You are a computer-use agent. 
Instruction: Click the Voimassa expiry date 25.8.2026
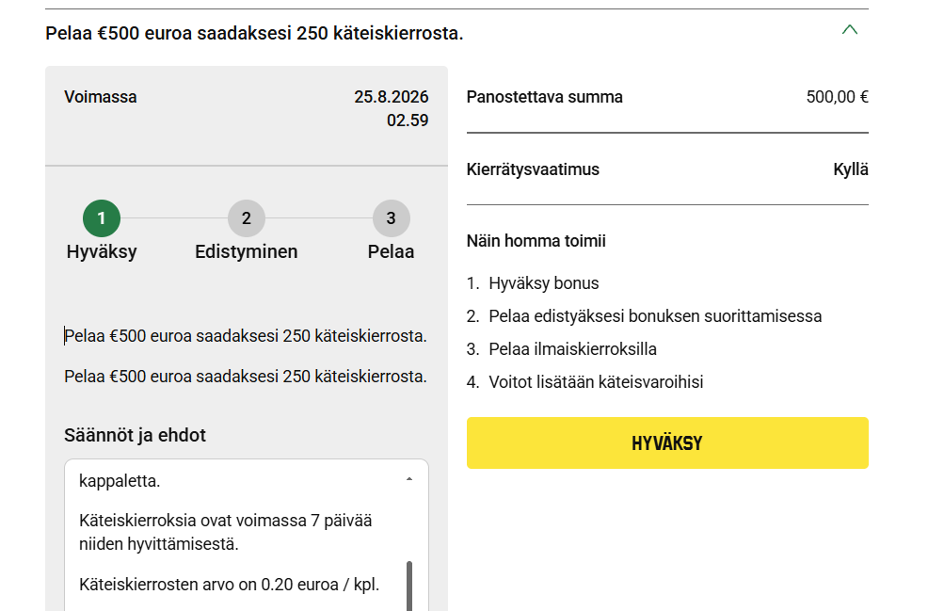392,97
